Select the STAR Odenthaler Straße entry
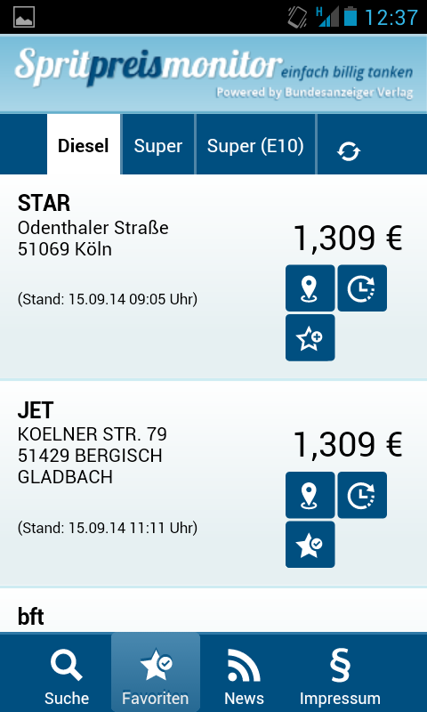The width and height of the screenshot is (427, 712). click(213, 277)
